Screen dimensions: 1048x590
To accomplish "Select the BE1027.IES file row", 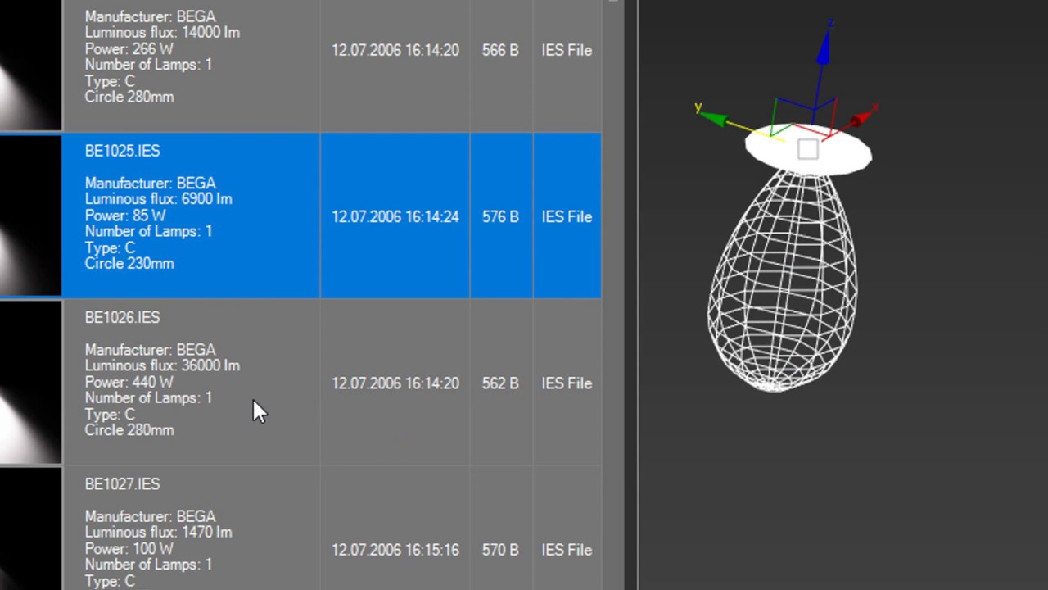I will (300, 529).
